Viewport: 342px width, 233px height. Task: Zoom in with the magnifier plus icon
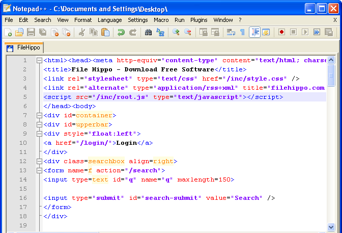point(176,32)
